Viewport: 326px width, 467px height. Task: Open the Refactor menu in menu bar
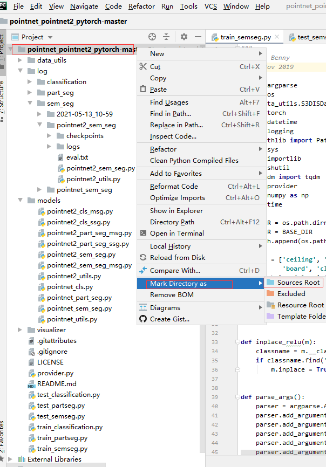point(141,6)
